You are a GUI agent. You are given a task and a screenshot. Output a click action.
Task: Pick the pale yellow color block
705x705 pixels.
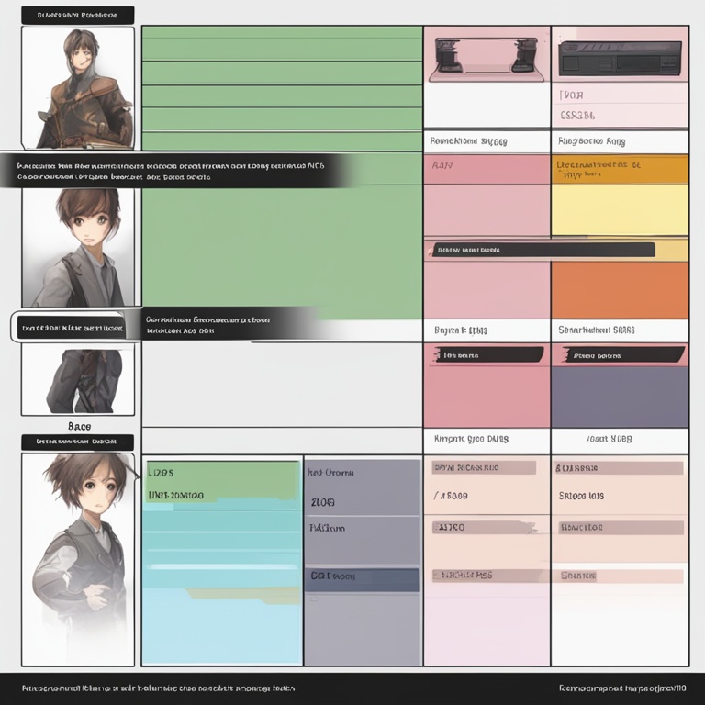click(x=620, y=209)
